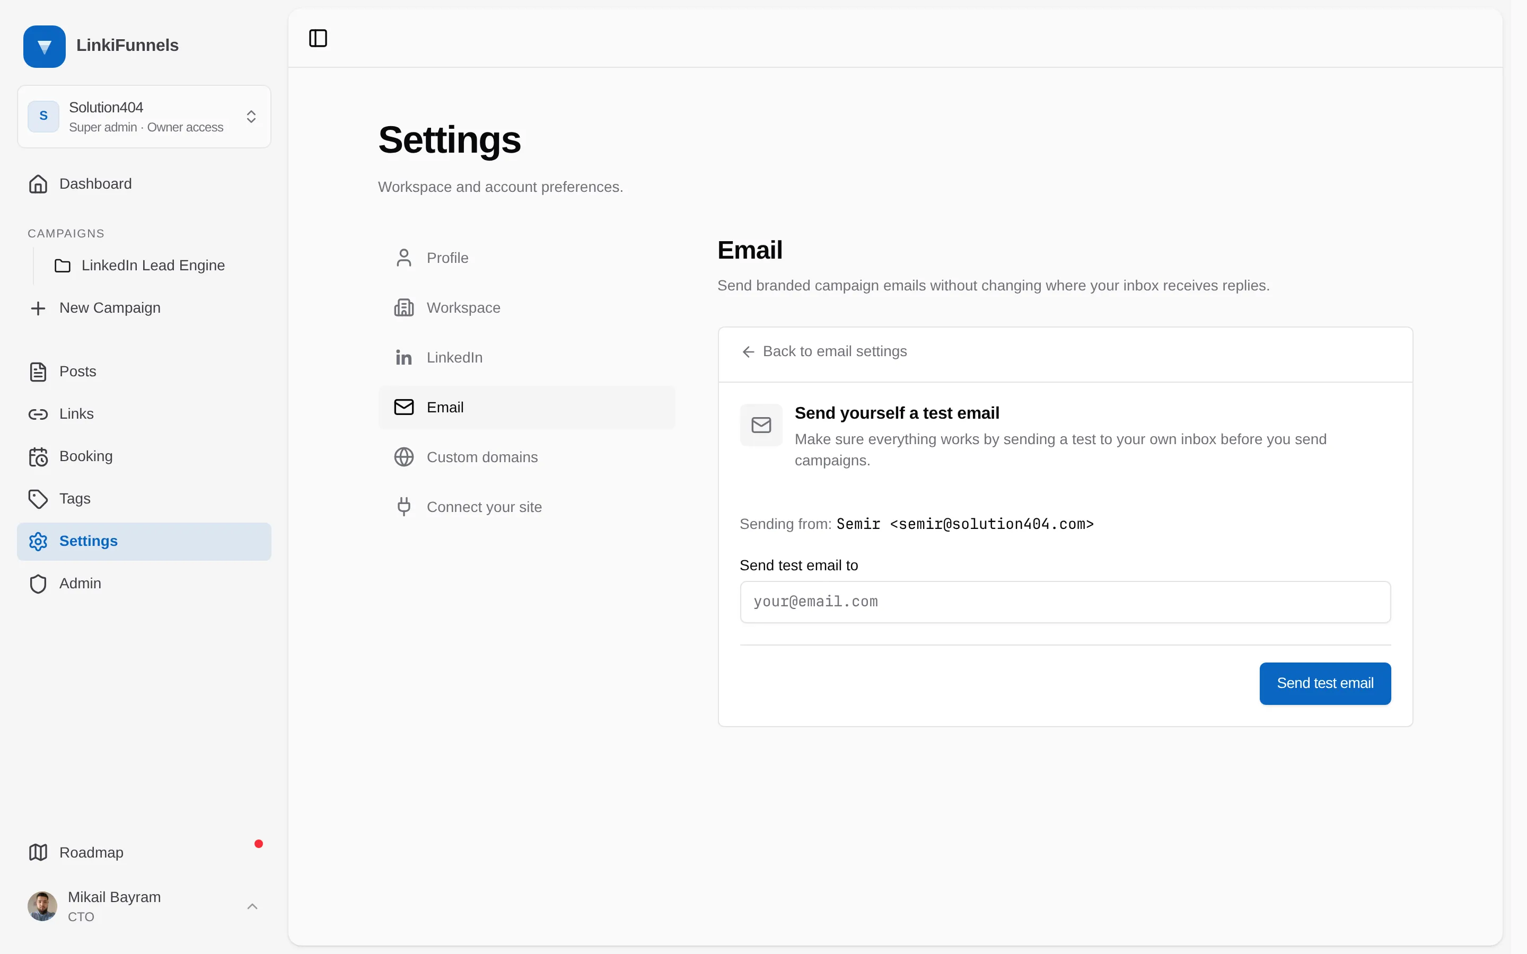Open the Email settings tab label
This screenshot has height=954, width=1527.
[445, 408]
